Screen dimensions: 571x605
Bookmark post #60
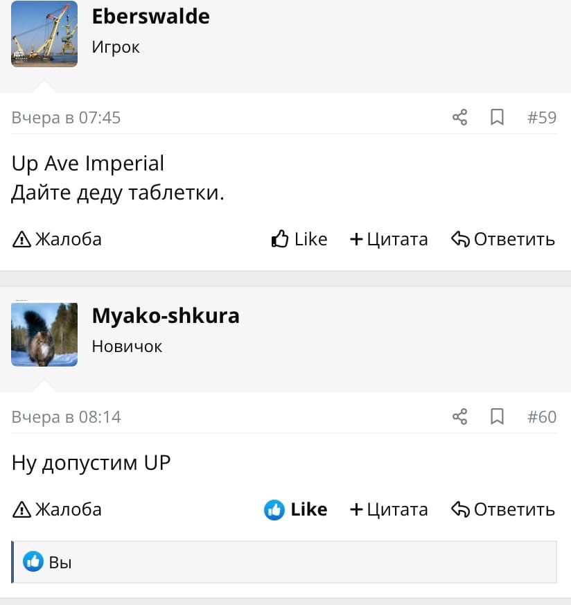coord(497,417)
